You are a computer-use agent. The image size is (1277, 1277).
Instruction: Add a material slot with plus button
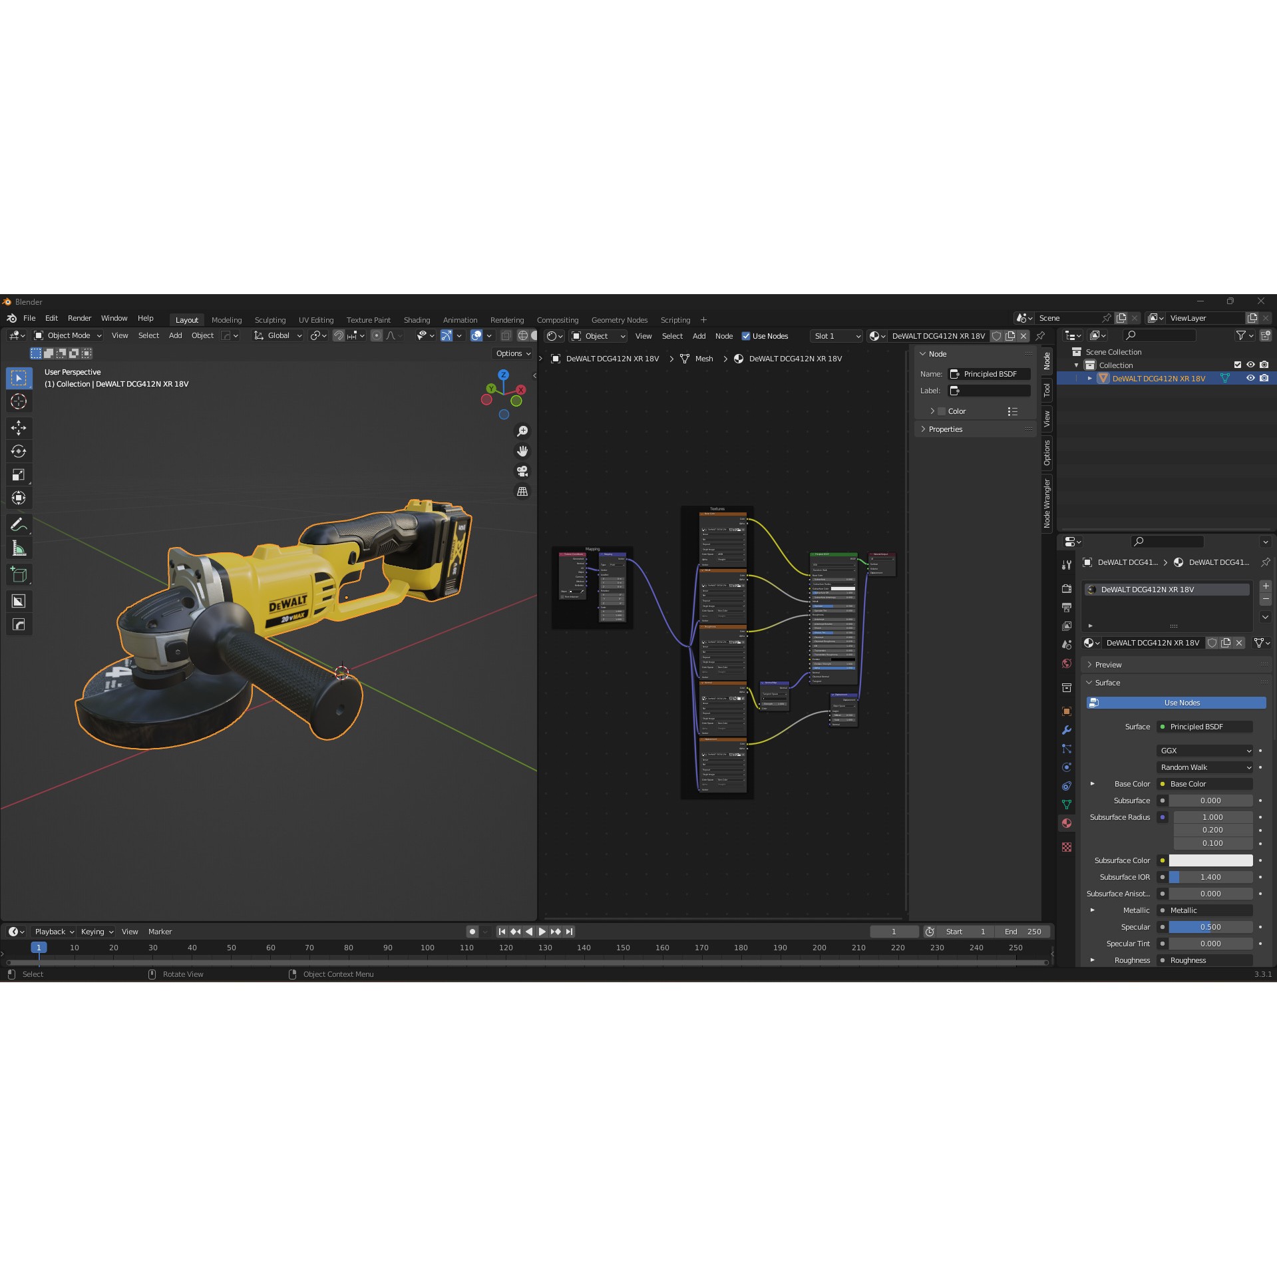click(1266, 586)
